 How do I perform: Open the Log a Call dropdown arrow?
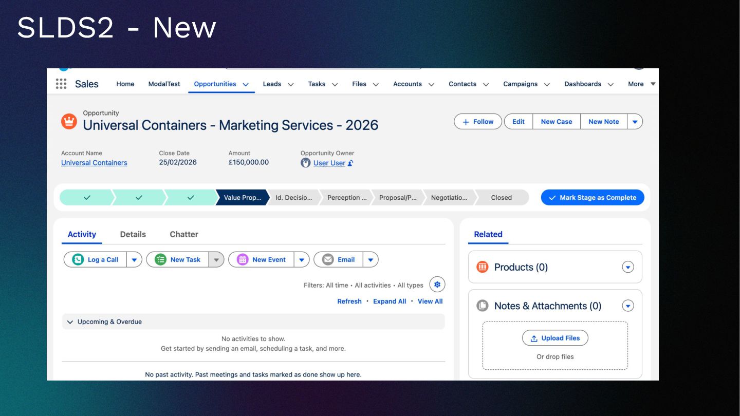(x=134, y=259)
